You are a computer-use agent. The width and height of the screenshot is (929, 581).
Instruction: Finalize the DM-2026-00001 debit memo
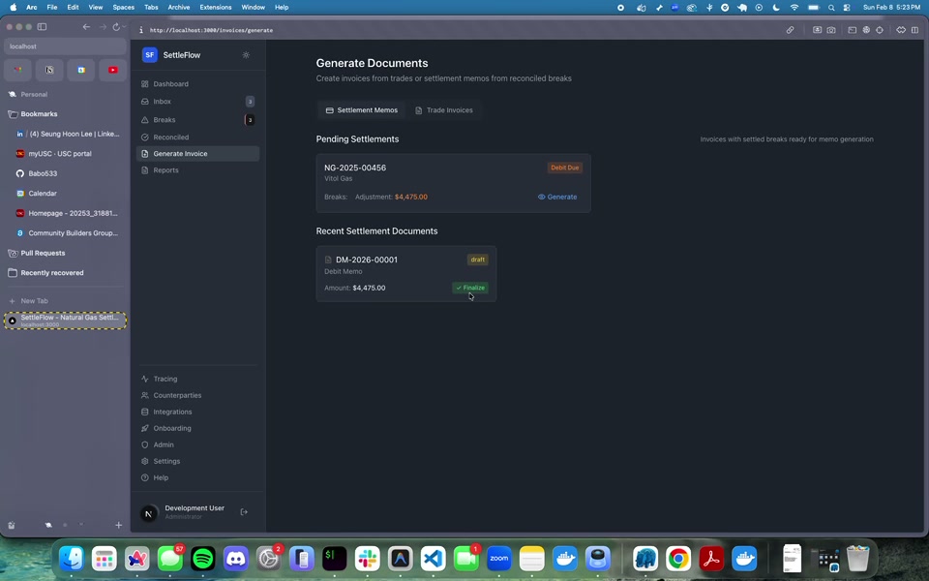click(470, 288)
